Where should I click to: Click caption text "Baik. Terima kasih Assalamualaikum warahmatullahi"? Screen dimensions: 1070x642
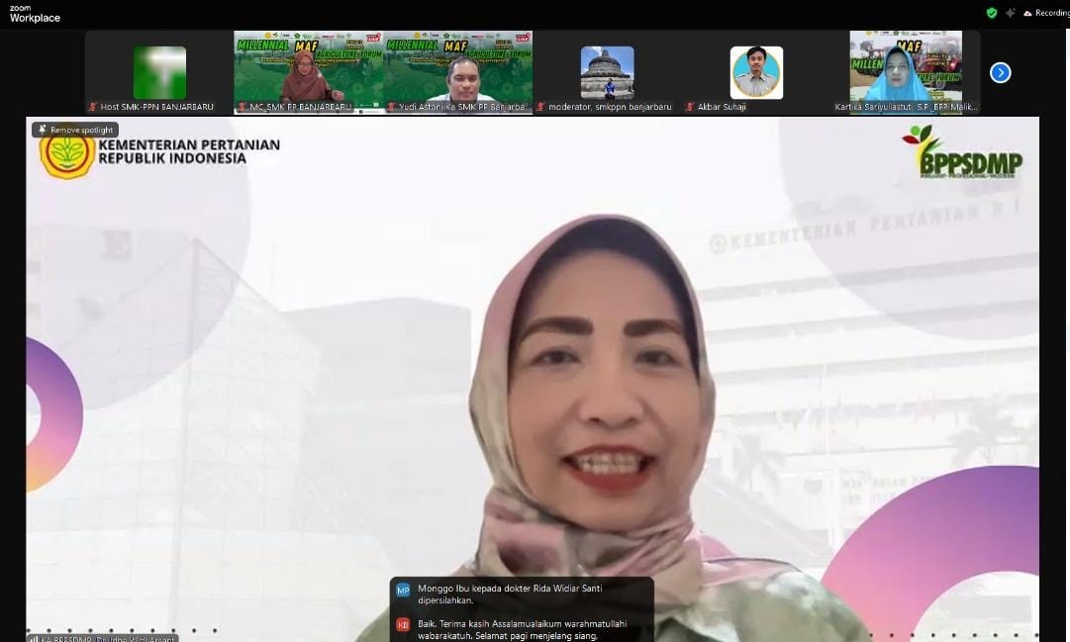tap(522, 623)
